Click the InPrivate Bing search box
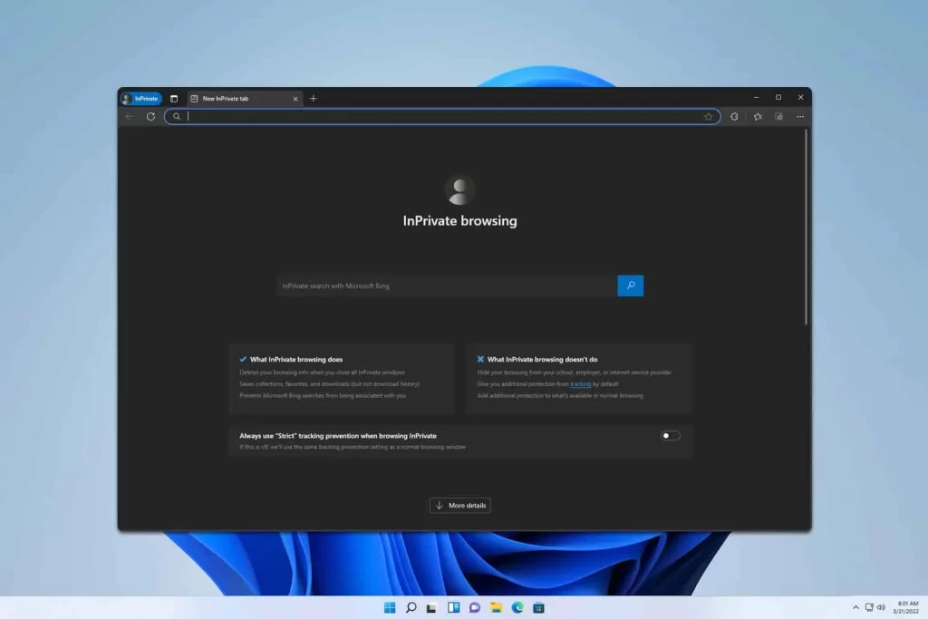The height and width of the screenshot is (619, 928). tap(444, 285)
